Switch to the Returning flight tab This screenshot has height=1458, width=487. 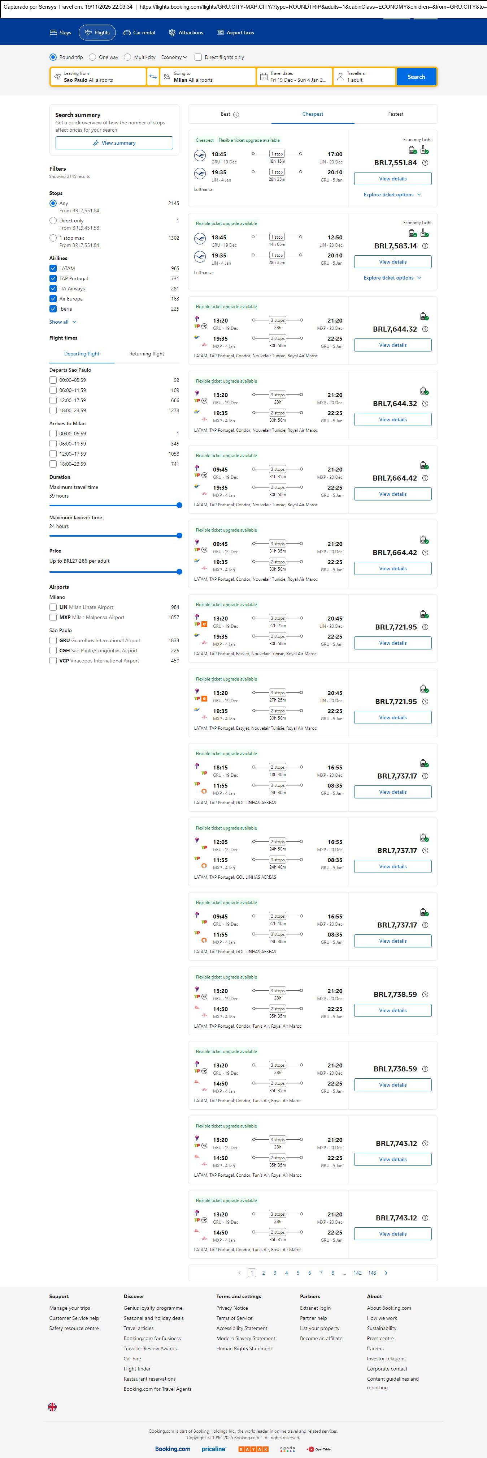(146, 354)
